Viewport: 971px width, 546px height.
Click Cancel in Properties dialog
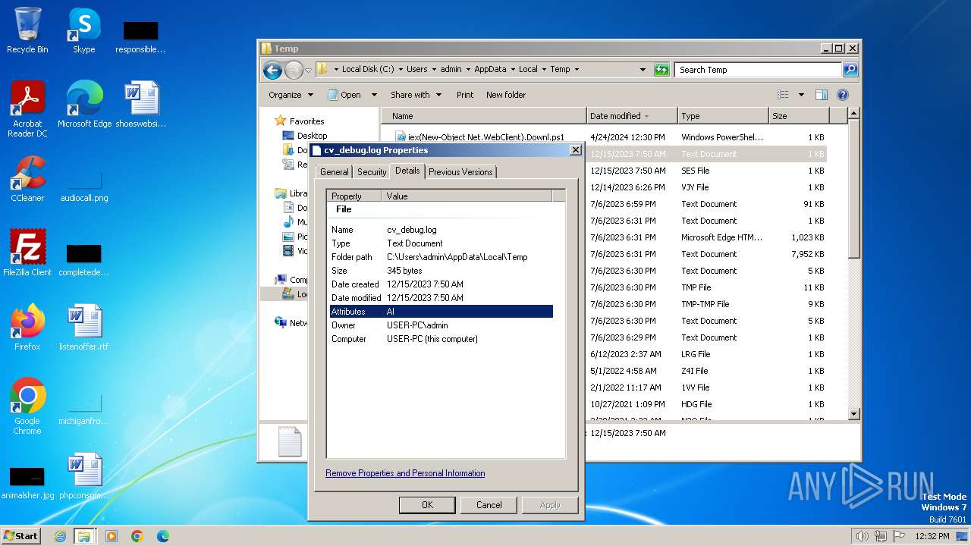pyautogui.click(x=489, y=505)
